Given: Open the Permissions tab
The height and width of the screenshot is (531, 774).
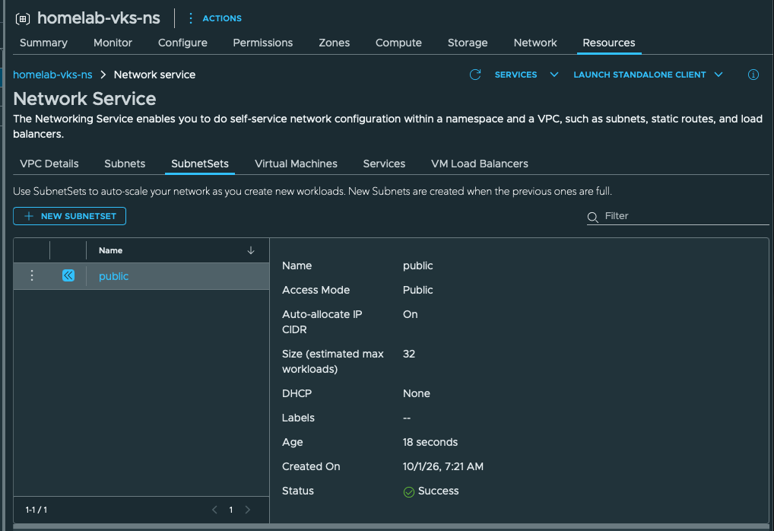Looking at the screenshot, I should (262, 43).
